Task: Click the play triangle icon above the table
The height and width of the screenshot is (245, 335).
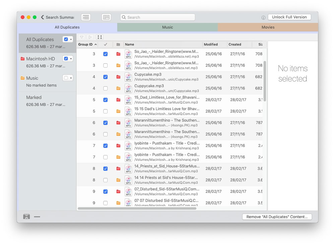Action: pyautogui.click(x=90, y=37)
